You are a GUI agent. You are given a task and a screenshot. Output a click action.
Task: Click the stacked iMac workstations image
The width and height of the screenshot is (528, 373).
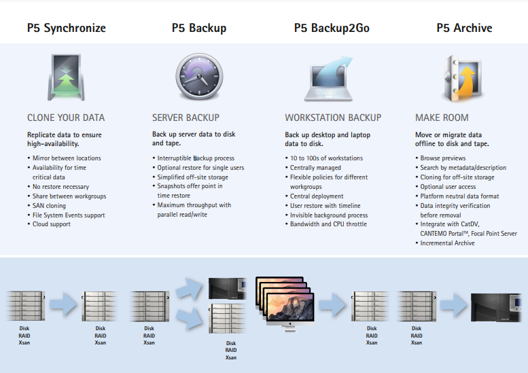tap(285, 304)
